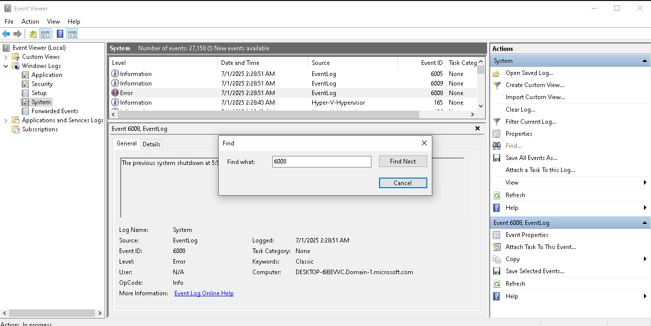This screenshot has height=326, width=651.
Task: Click the Copy icon in Actions pane
Action: coord(497,259)
